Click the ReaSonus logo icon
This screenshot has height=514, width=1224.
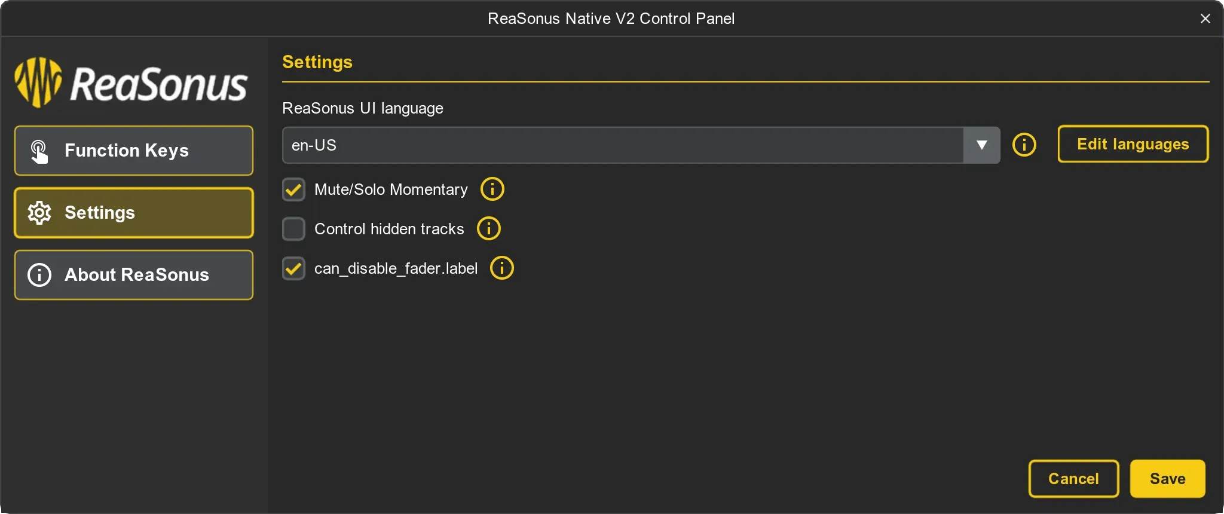38,82
